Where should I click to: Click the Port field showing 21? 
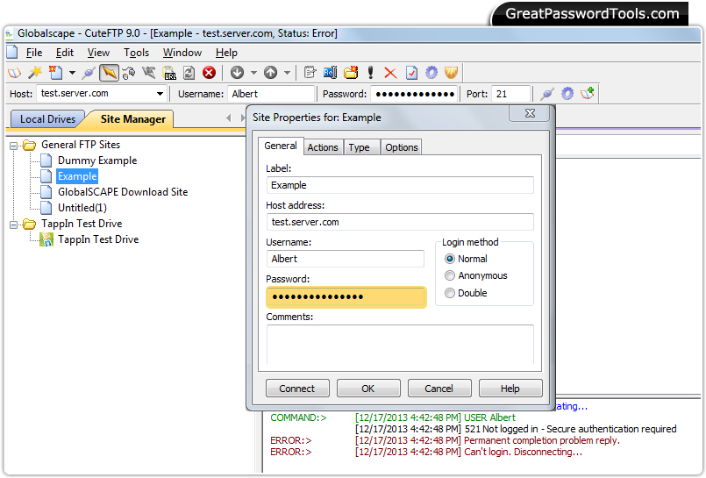[x=510, y=94]
